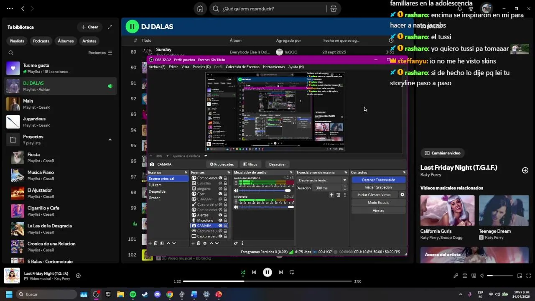Screen dimensions: 535x301
Task: Delete selected scene in OBS Escenas
Action: tap(156, 243)
